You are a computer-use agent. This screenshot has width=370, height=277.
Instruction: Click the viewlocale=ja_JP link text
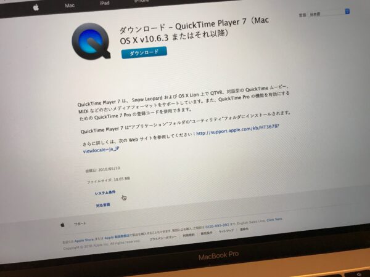click(x=101, y=150)
